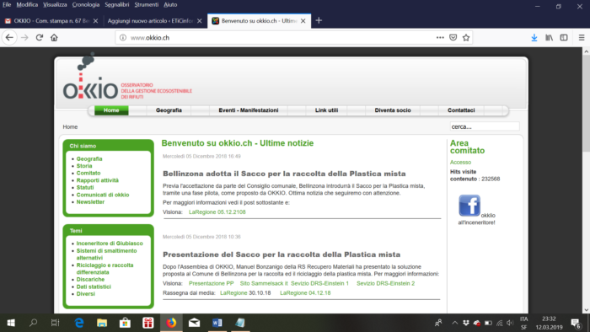
Task: Switch to Word on the taskbar
Action: [217, 323]
